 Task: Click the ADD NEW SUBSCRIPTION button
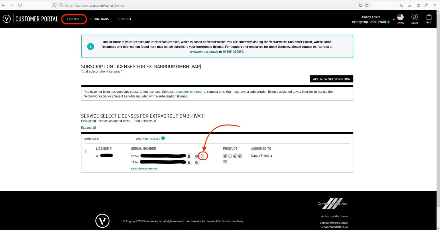pos(331,79)
